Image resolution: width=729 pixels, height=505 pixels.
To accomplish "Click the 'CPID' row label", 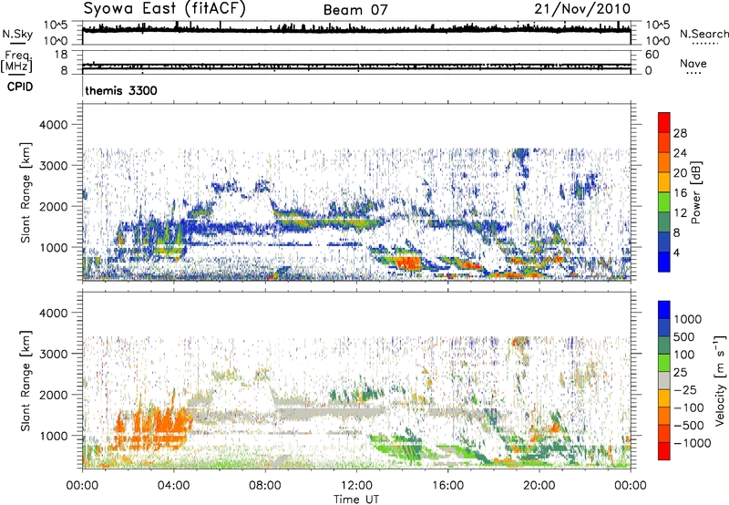I will pyautogui.click(x=20, y=87).
